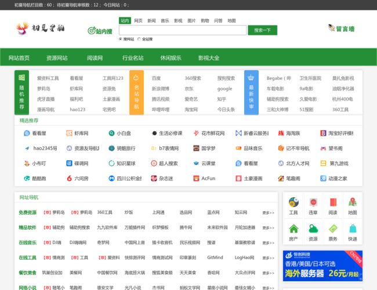Click the 免费资源 category heading
377x290 pixels.
click(28, 213)
